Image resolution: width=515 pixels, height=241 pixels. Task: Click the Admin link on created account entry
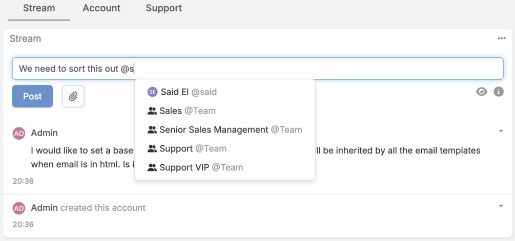tap(44, 208)
